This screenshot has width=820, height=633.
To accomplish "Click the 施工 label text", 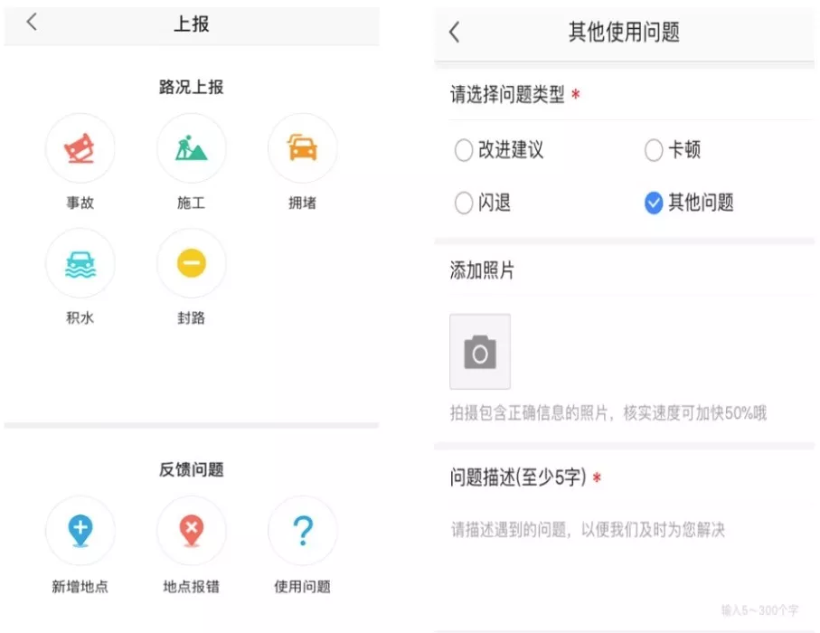I will pos(192,203).
